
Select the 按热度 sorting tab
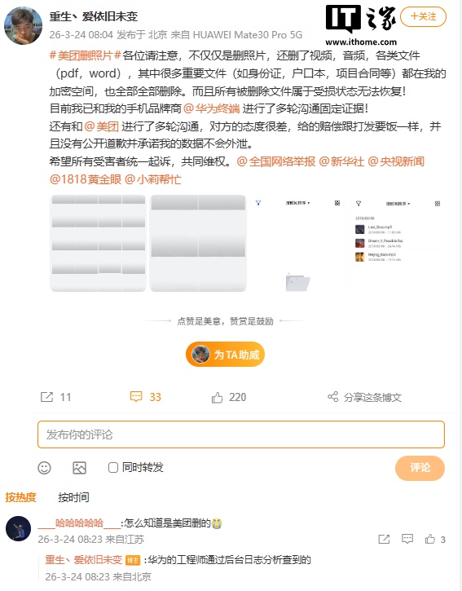pos(20,497)
